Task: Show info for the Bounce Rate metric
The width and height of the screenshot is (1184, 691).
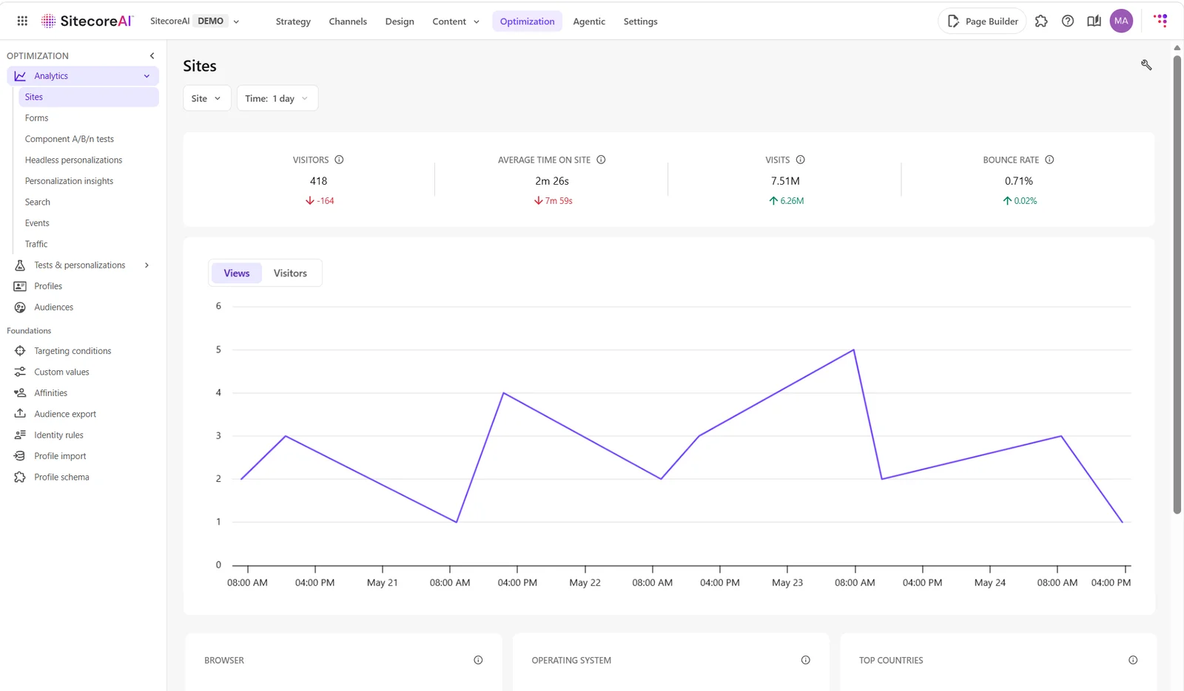Action: (x=1049, y=160)
